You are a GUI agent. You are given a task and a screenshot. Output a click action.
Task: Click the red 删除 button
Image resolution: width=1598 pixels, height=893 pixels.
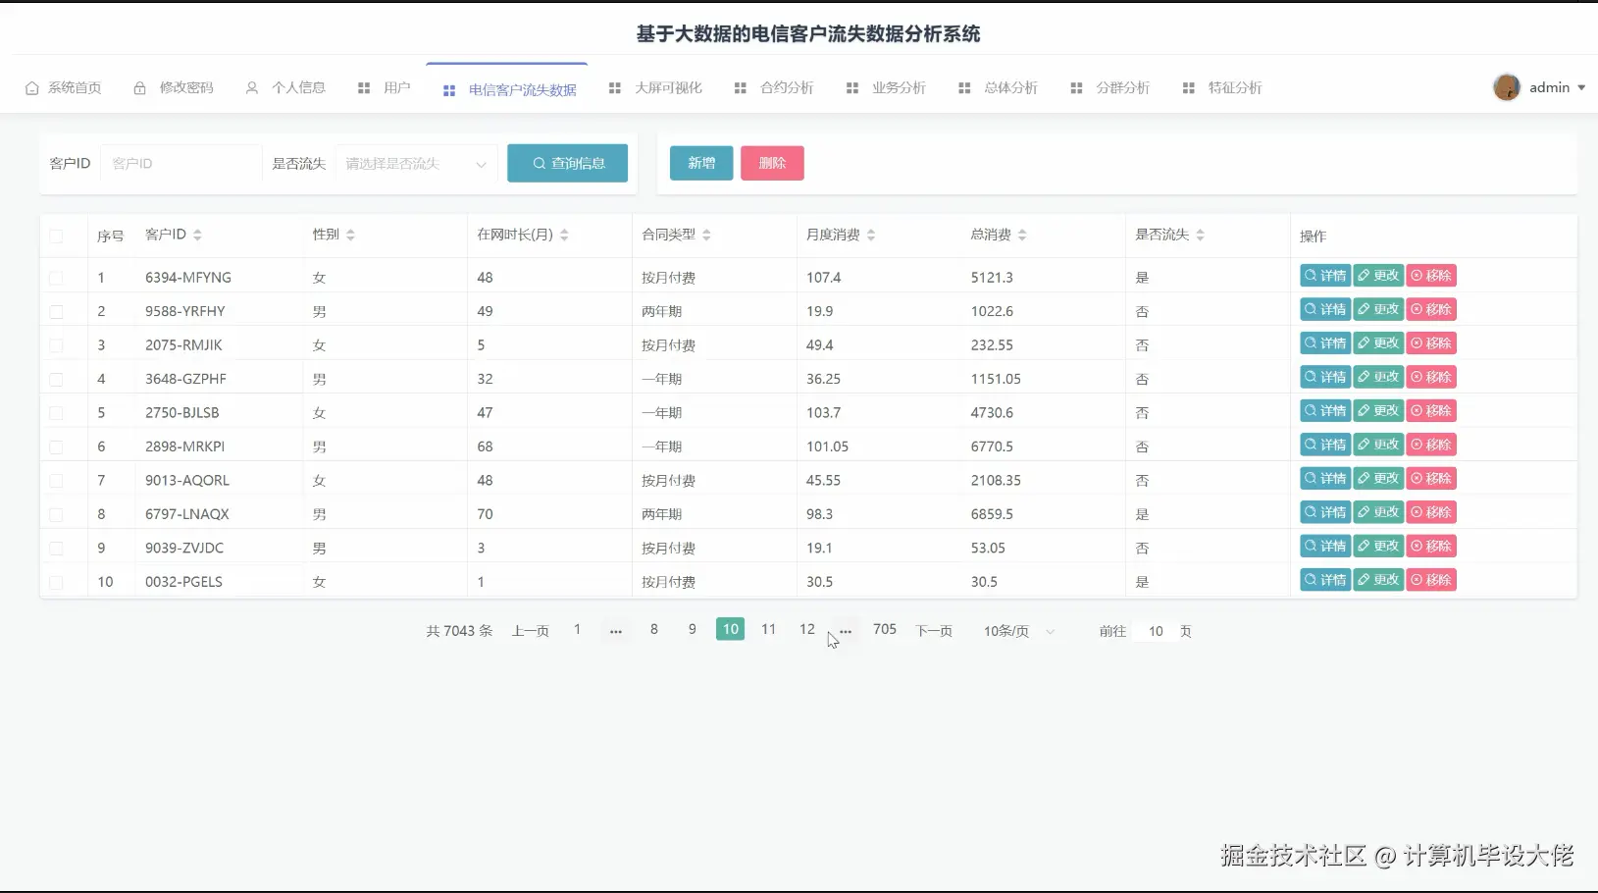(x=772, y=163)
